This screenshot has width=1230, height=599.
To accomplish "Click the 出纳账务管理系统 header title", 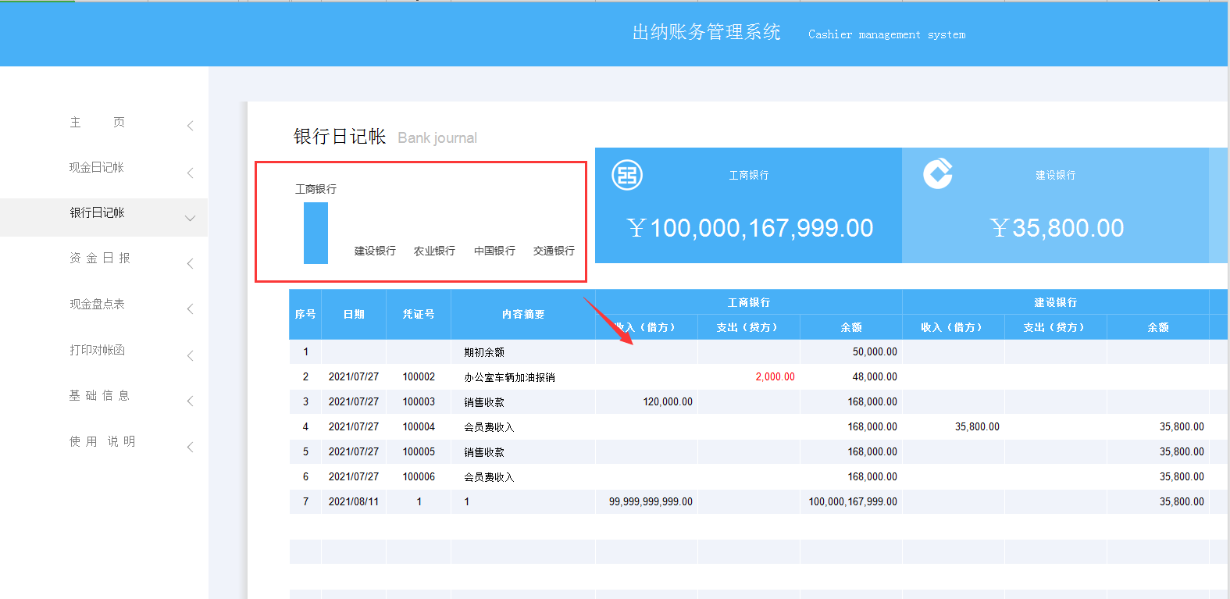I will click(x=707, y=32).
